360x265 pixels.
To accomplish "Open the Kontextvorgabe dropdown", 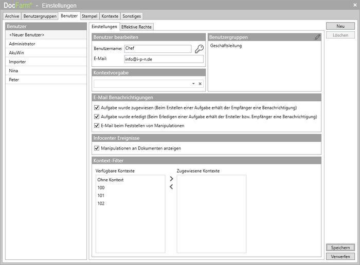I will pyautogui.click(x=193, y=83).
